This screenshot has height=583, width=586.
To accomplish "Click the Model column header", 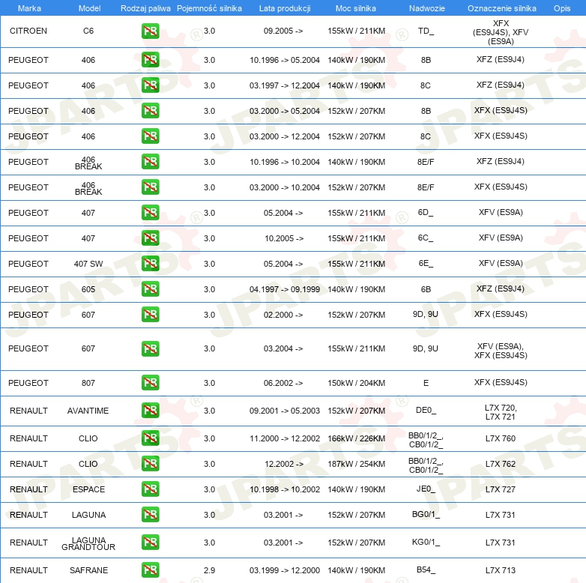I will pos(89,8).
